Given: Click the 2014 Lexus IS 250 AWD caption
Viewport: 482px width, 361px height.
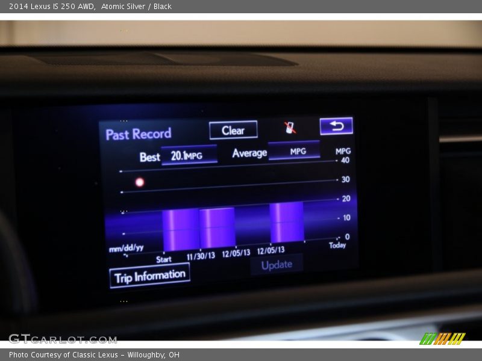Looking at the screenshot, I should (51, 7).
